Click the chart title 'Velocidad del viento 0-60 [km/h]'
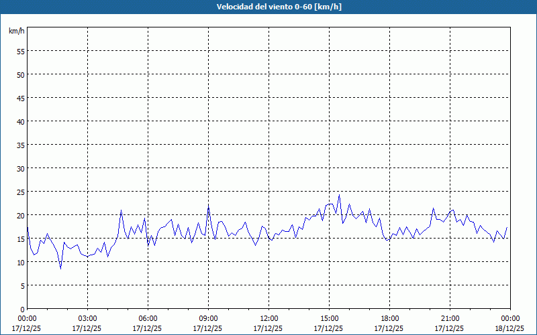 pyautogui.click(x=268, y=7)
